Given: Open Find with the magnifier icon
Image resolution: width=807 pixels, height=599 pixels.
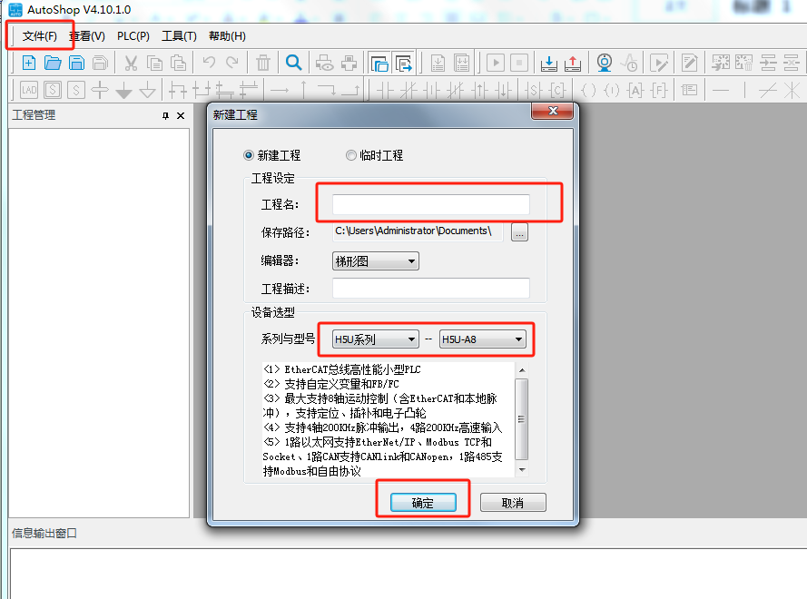Looking at the screenshot, I should click(x=293, y=63).
